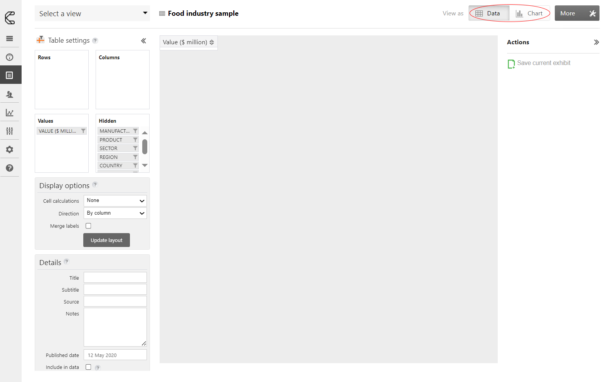
Task: Open the Cell calculations dropdown
Action: [115, 201]
